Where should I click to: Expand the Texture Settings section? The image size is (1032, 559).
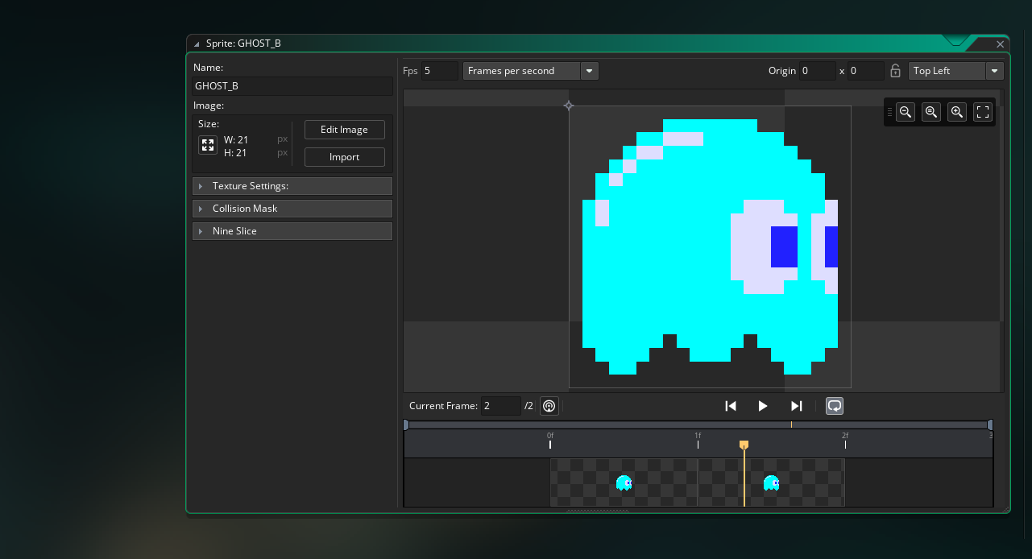click(292, 186)
